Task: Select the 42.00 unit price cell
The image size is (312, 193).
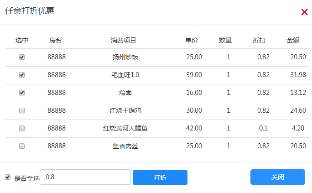Action: pos(194,128)
